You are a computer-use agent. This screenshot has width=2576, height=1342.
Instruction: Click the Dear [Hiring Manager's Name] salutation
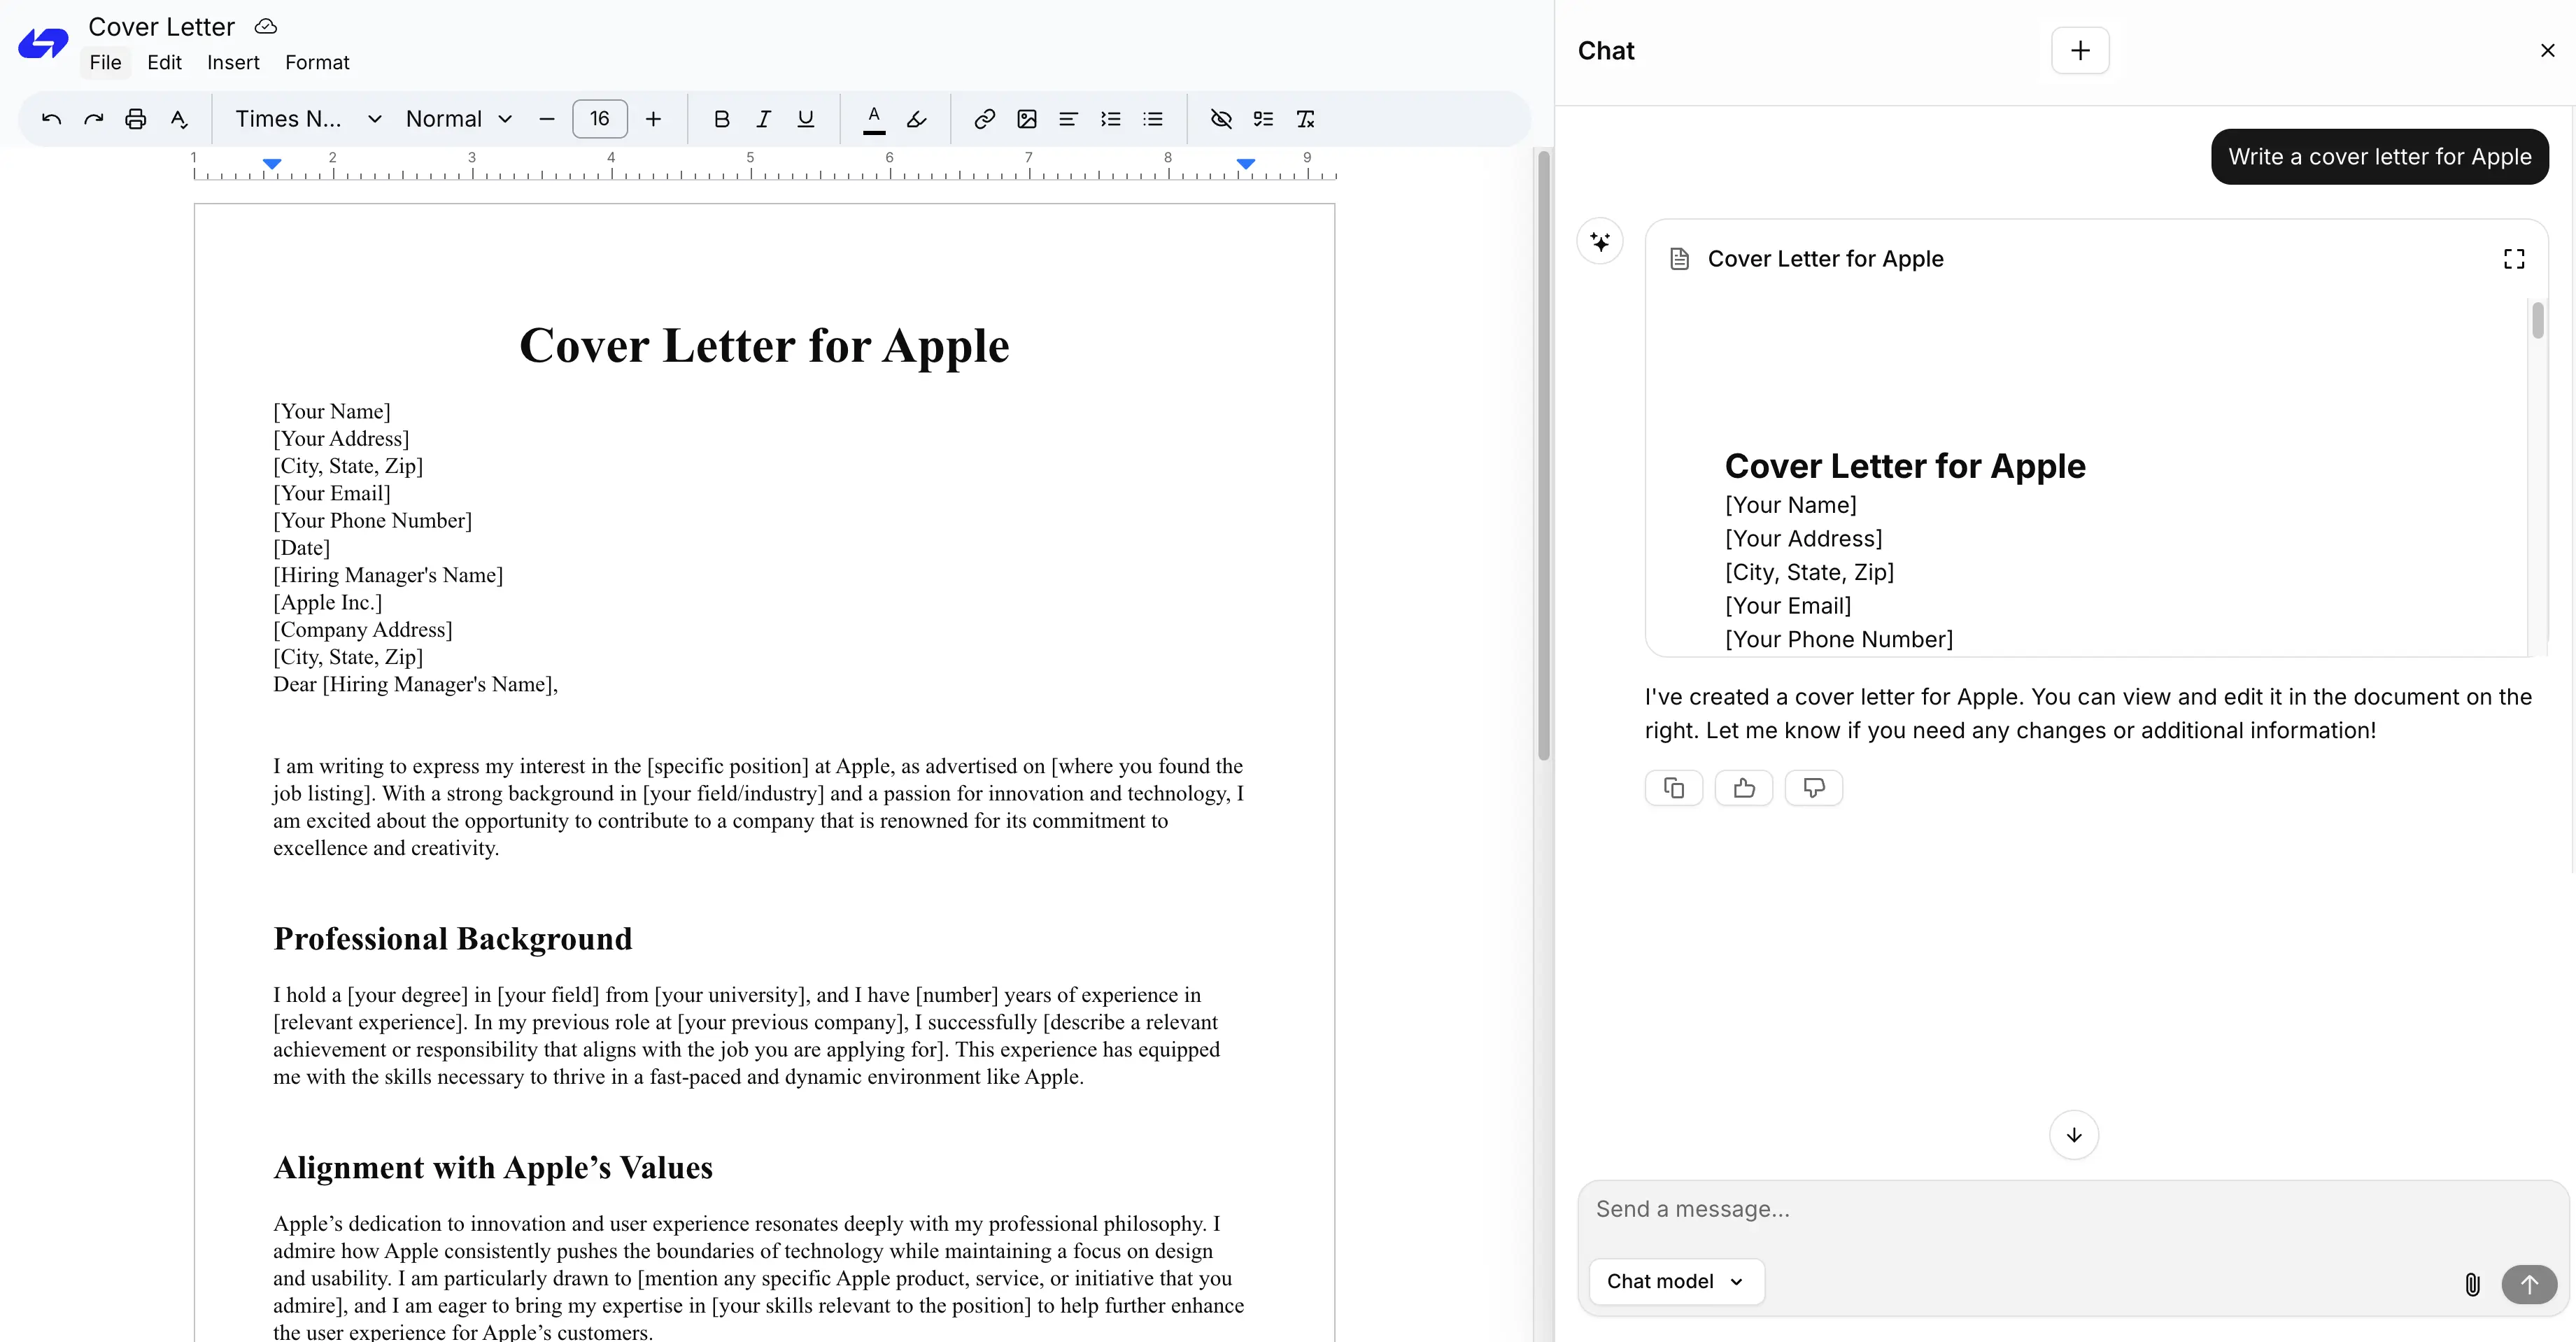coord(416,684)
